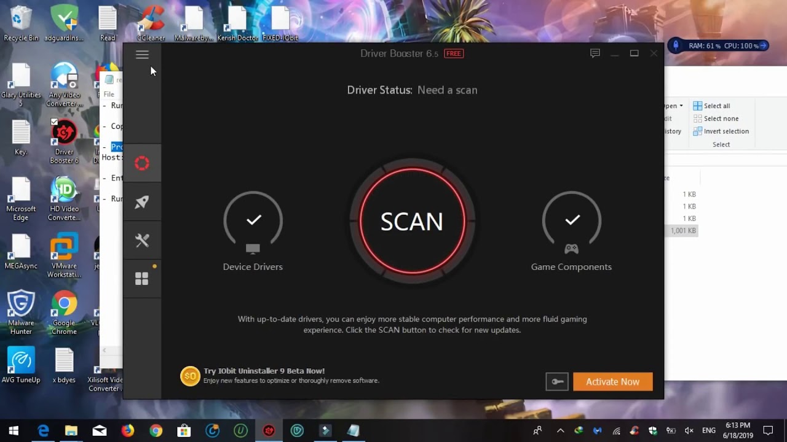Select the Malware Hunter desktop shortcut
Screen dimensions: 787x442
[x=21, y=313]
